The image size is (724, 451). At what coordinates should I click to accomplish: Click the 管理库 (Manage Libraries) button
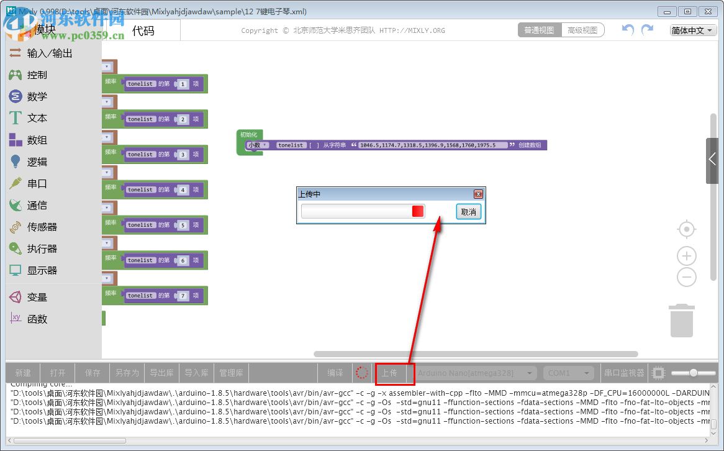pyautogui.click(x=231, y=373)
